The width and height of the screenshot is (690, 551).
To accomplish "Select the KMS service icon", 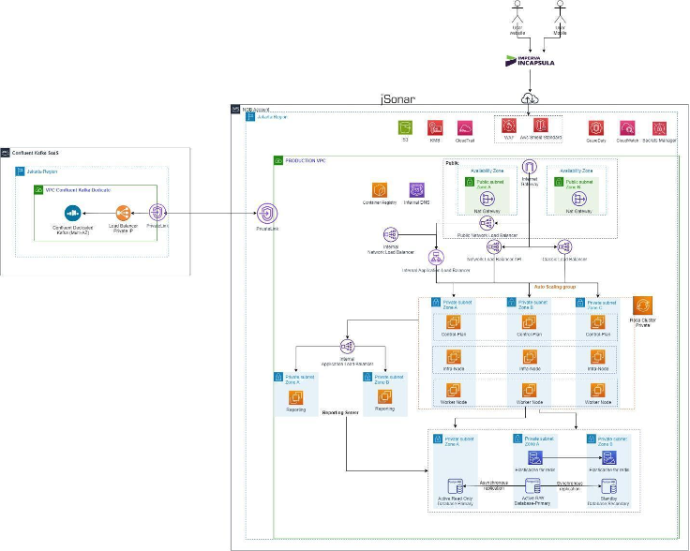I will coord(435,127).
